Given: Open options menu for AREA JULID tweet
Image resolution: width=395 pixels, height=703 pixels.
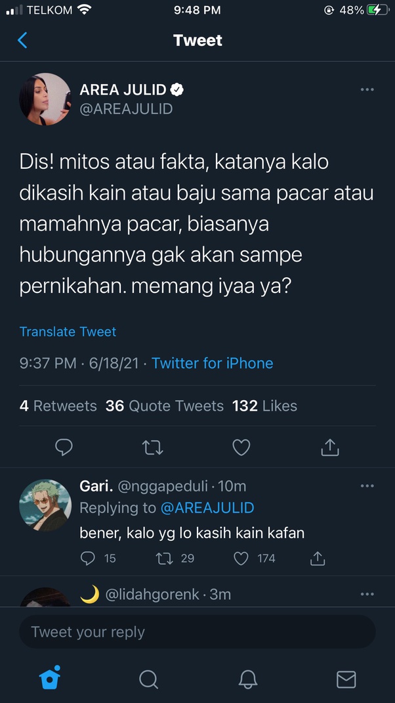Looking at the screenshot, I should point(367,89).
